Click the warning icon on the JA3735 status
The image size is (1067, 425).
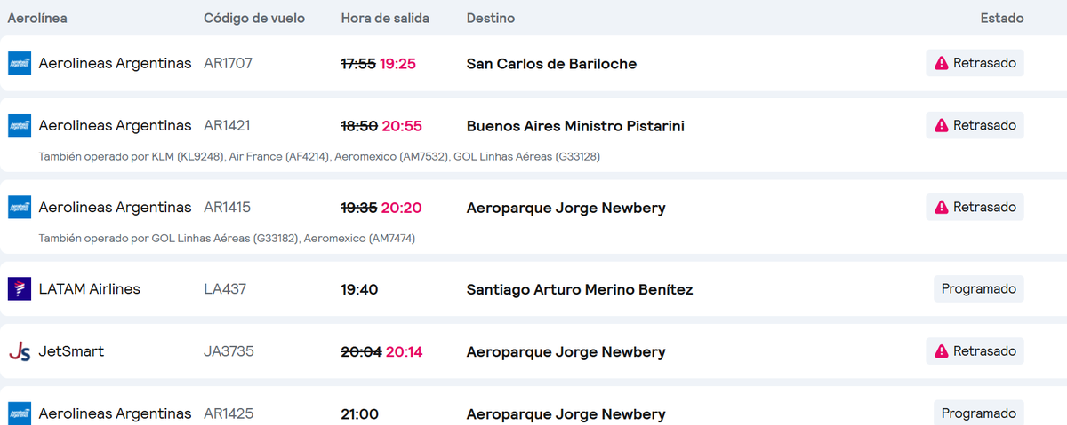click(x=942, y=351)
